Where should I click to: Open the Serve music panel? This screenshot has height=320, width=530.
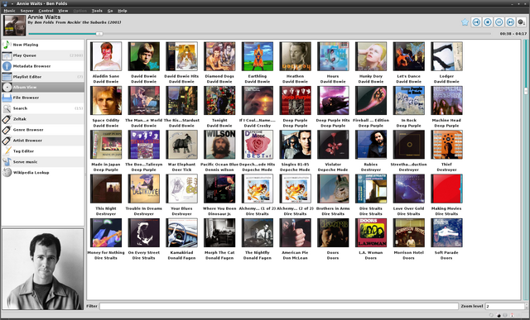(x=42, y=162)
